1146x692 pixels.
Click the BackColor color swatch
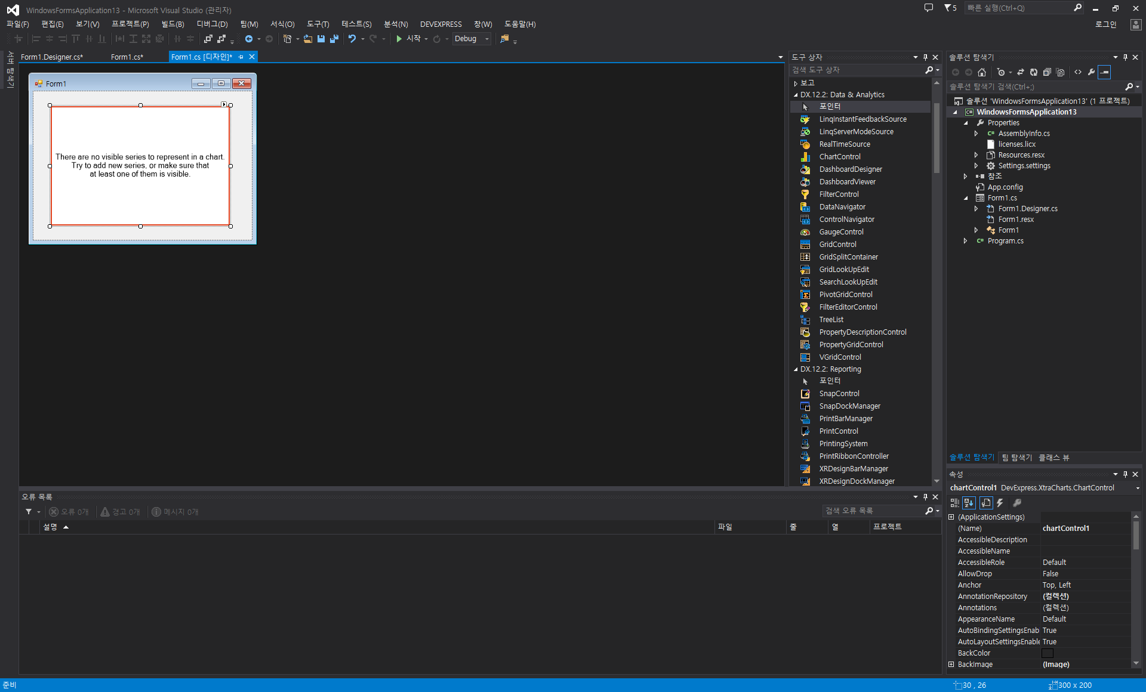point(1048,653)
